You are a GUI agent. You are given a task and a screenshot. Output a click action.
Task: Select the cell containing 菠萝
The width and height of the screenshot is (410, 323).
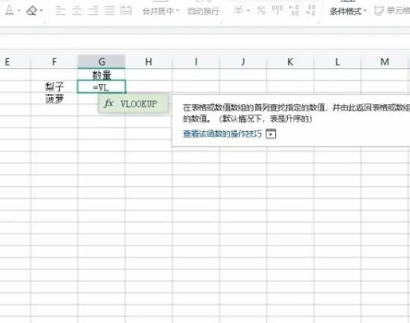[x=54, y=98]
